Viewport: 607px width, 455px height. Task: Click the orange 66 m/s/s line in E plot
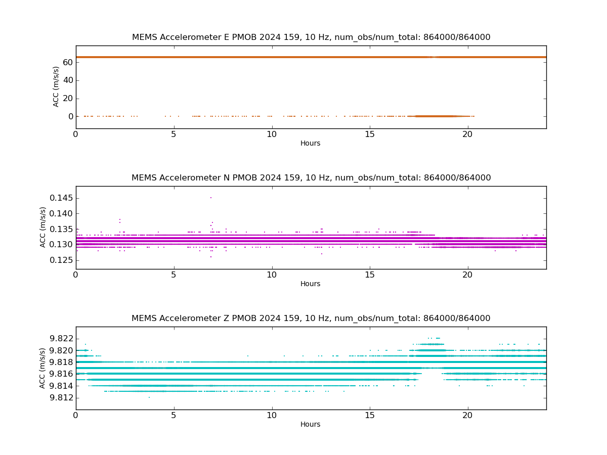coord(311,57)
